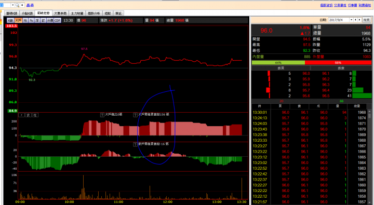The height and width of the screenshot is (205, 374).
Task: Click the CDP indicator button
Action: [58, 21]
